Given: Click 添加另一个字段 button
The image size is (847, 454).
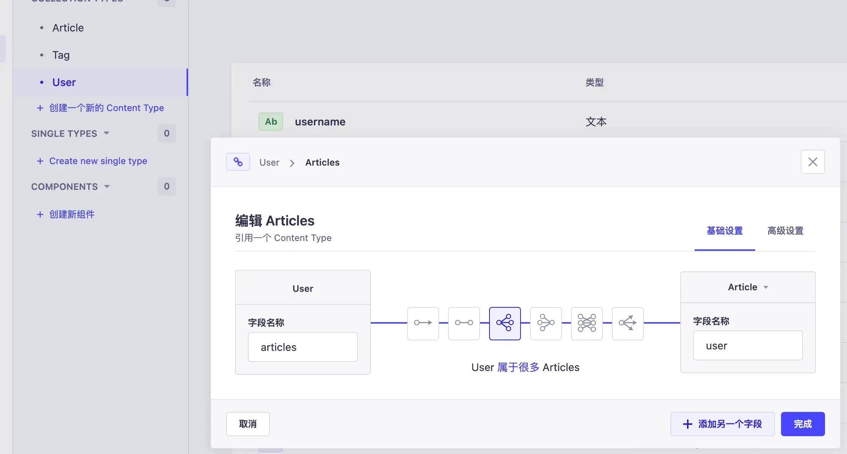Looking at the screenshot, I should pos(722,424).
